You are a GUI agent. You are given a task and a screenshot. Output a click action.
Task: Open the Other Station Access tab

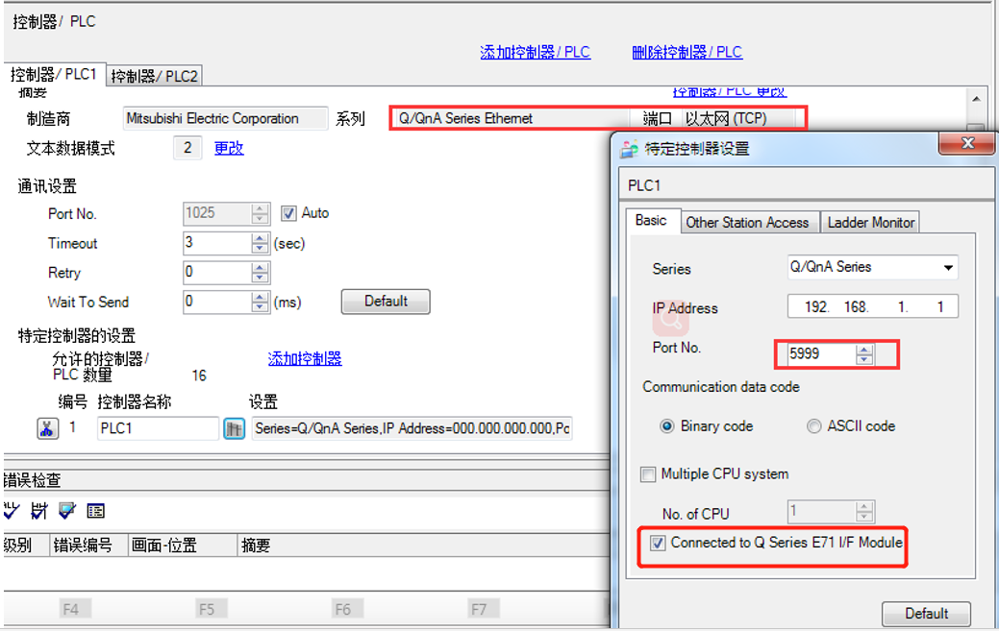pyautogui.click(x=747, y=223)
